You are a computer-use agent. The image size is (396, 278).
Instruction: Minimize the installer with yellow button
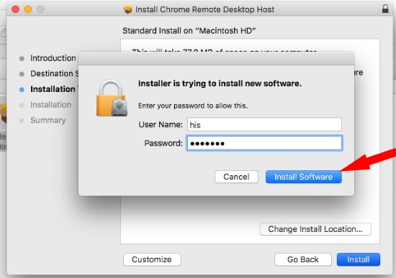[x=28, y=9]
